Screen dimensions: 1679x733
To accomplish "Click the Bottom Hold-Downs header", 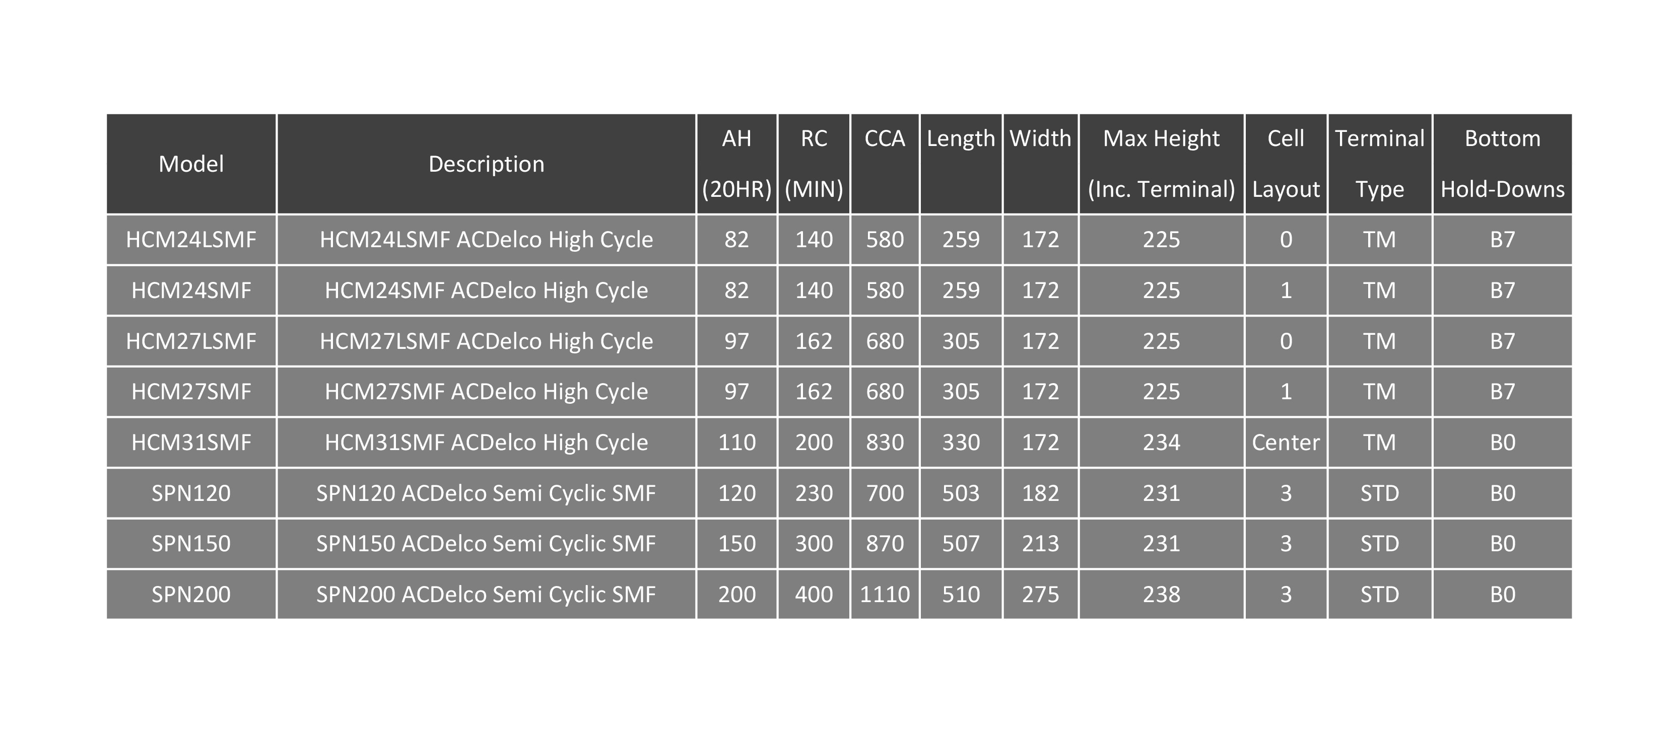I will click(x=1502, y=164).
